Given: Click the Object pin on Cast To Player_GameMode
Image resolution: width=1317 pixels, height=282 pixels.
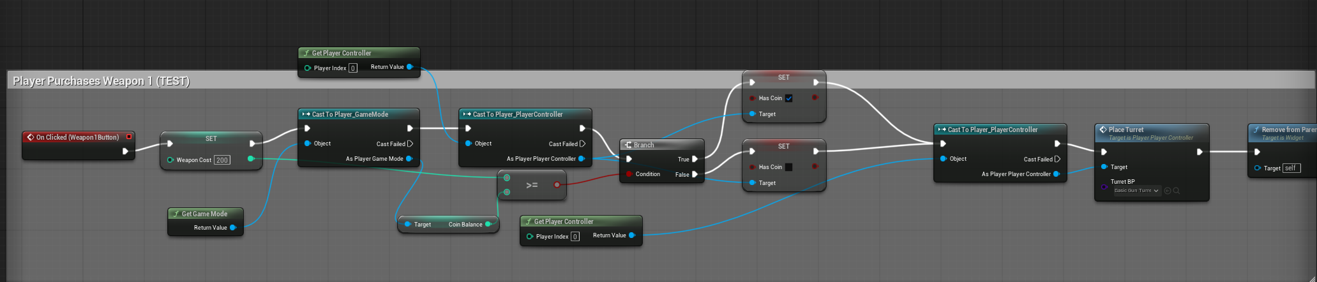Looking at the screenshot, I should pyautogui.click(x=308, y=144).
